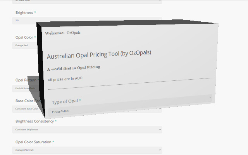The image size is (248, 155).
Task: Open the Consistent Brightness dropdown
Action: pos(87,130)
